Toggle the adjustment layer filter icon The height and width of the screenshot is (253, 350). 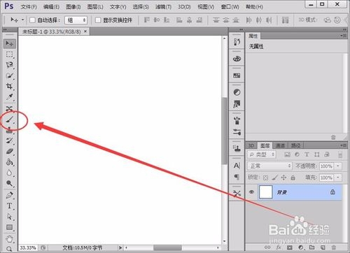click(297, 154)
